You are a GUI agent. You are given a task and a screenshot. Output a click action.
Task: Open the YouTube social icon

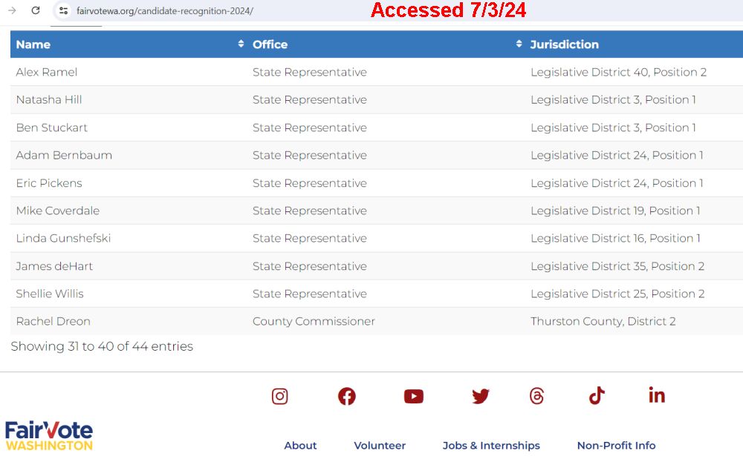pos(414,396)
